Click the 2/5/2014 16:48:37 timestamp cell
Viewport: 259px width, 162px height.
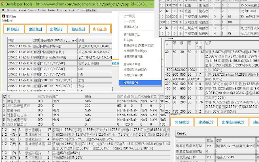click(x=20, y=63)
